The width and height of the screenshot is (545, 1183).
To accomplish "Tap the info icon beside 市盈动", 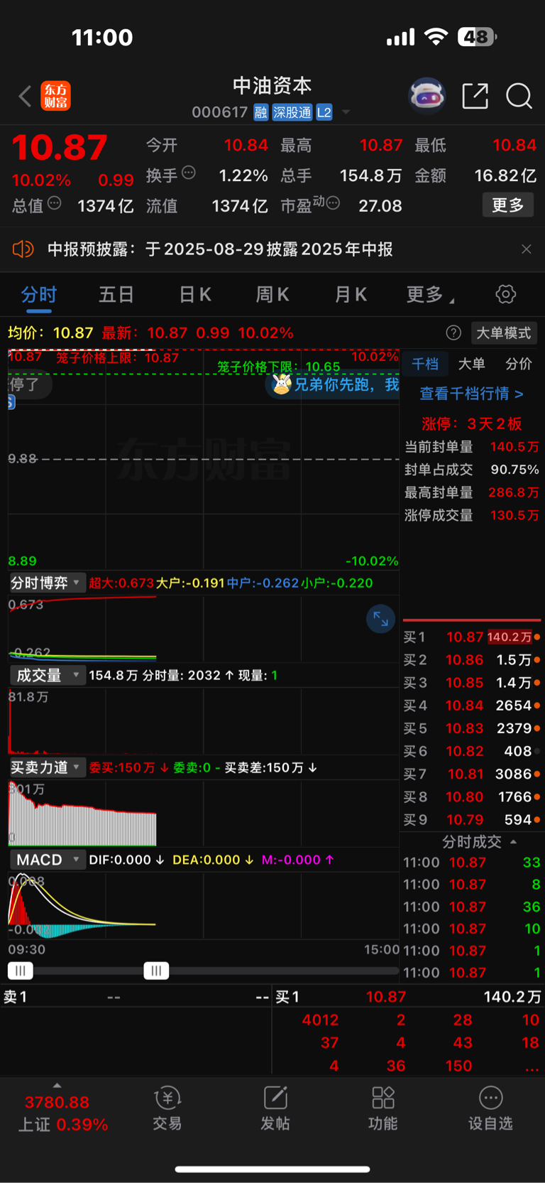I will pyautogui.click(x=332, y=204).
